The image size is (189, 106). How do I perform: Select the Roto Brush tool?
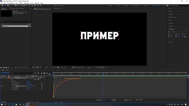(x=38, y=6)
